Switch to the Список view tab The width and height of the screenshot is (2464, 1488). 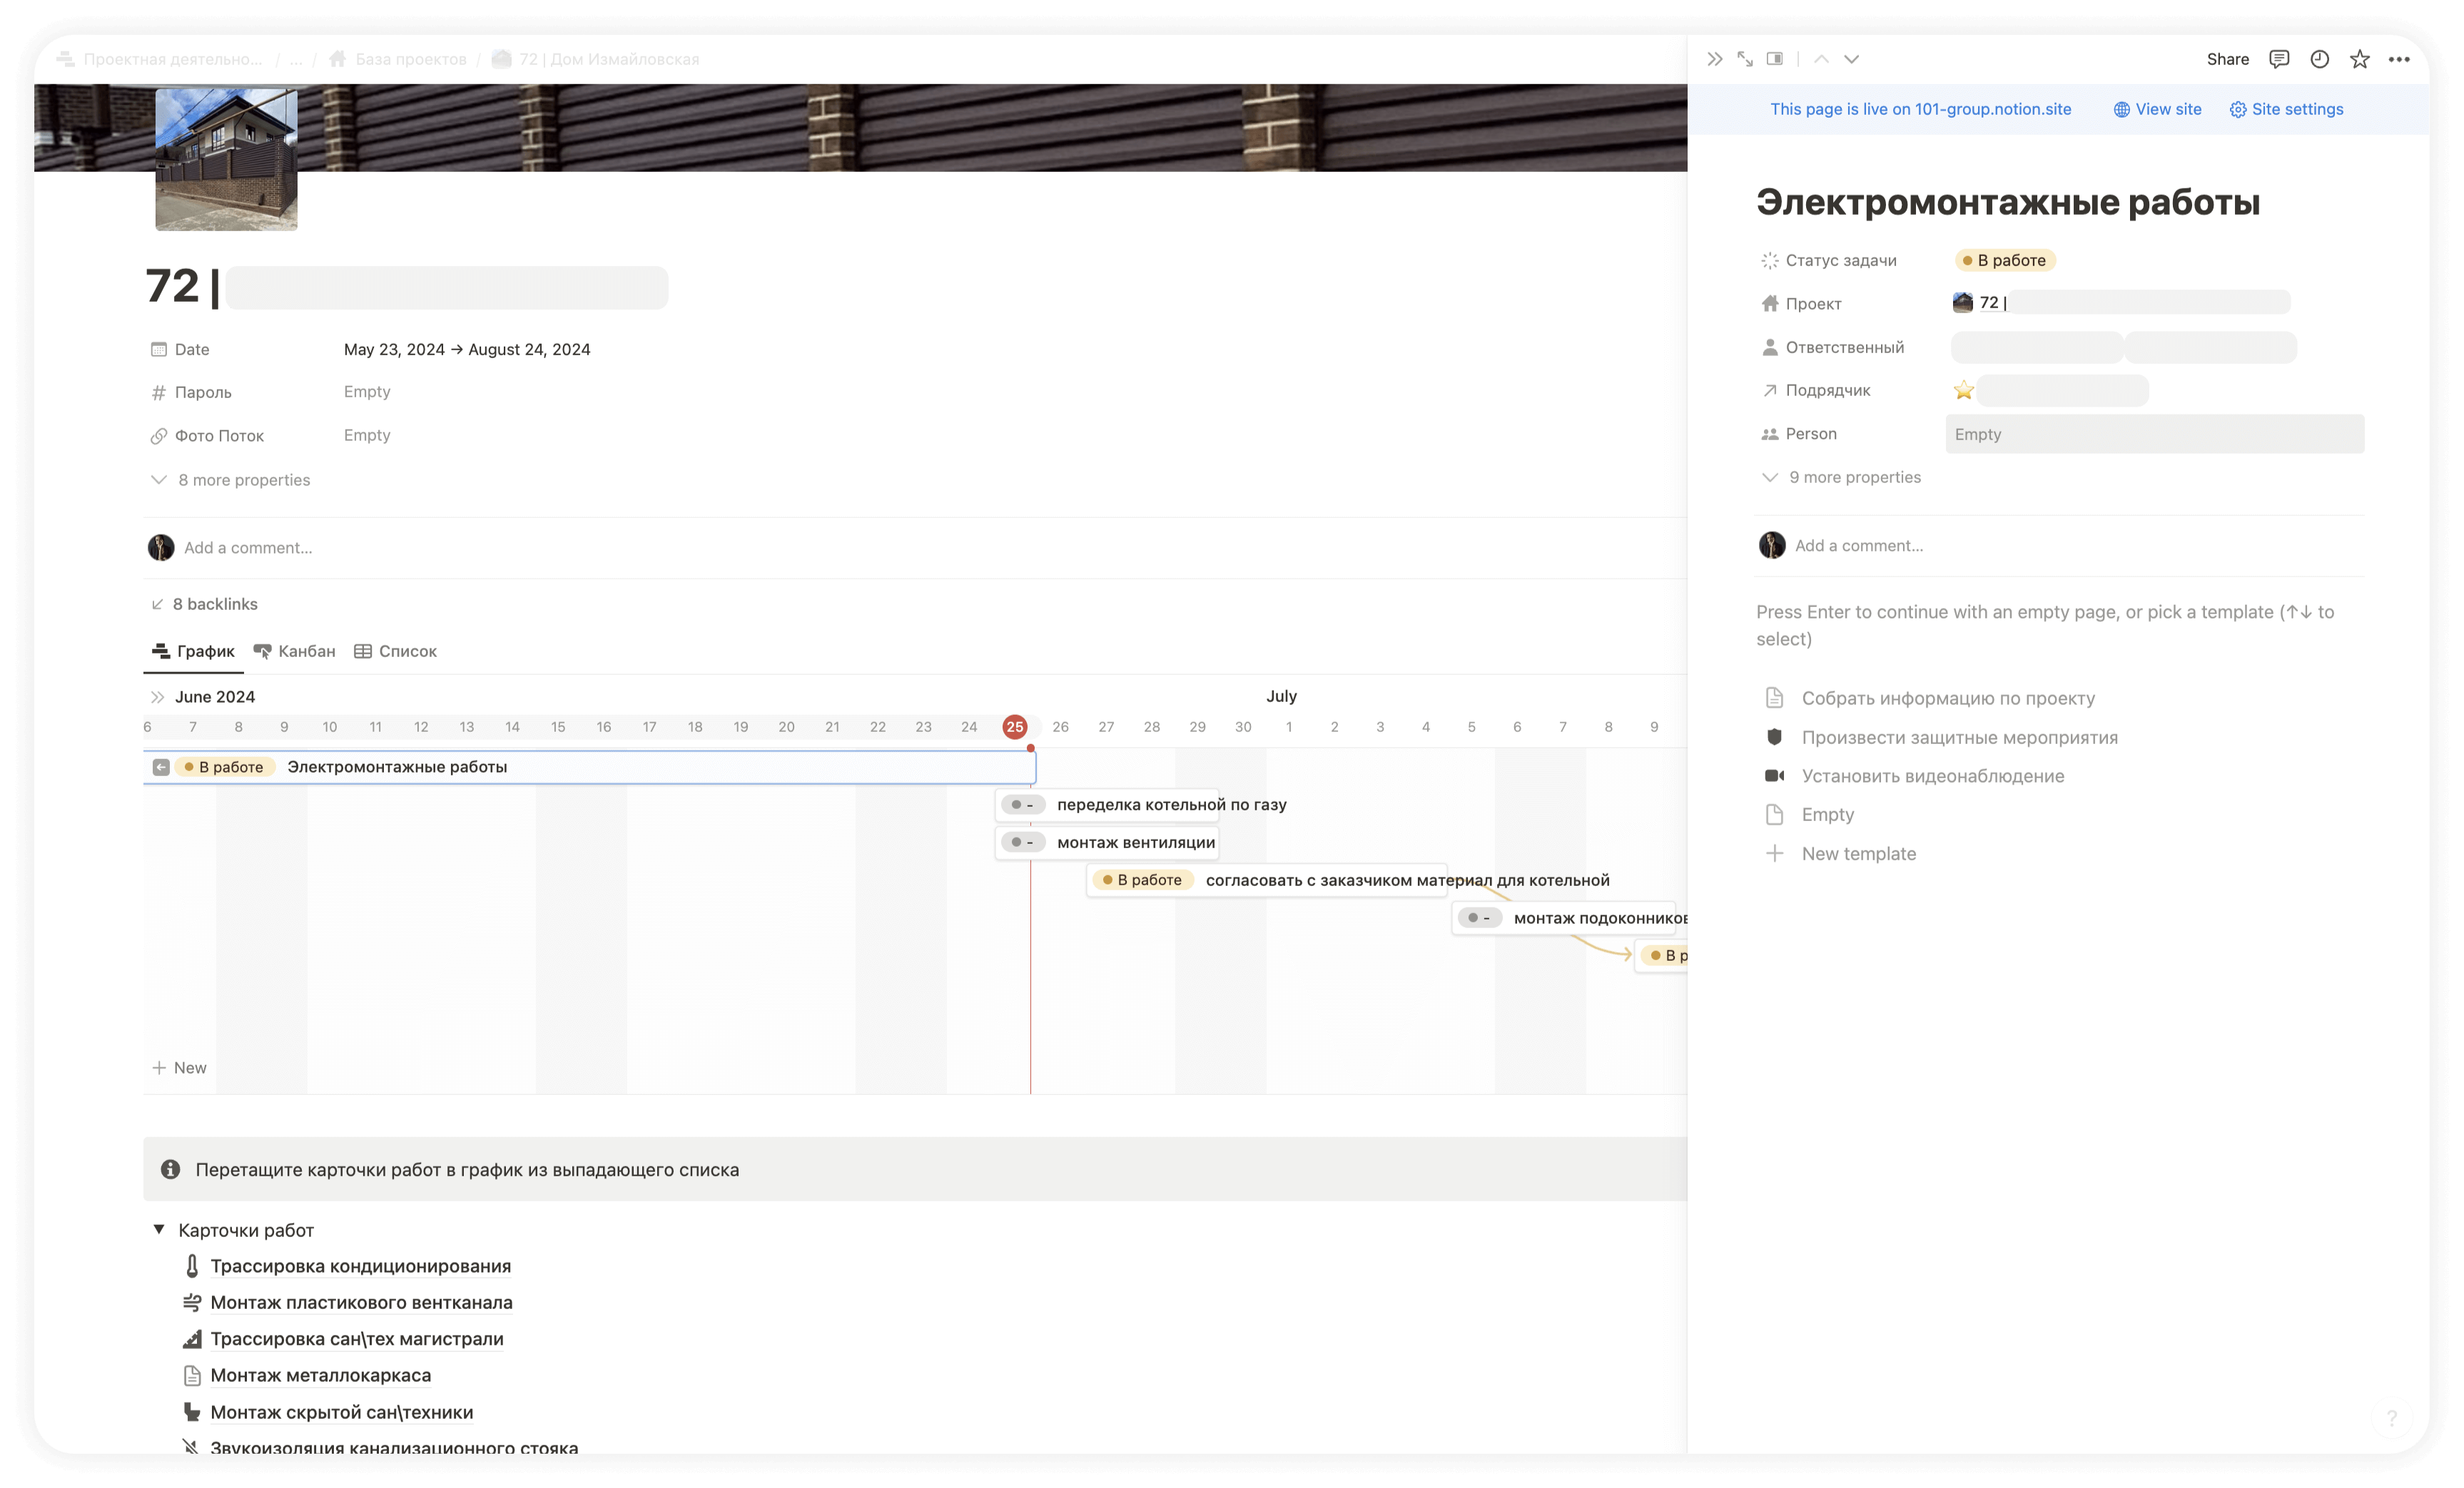pyautogui.click(x=396, y=651)
